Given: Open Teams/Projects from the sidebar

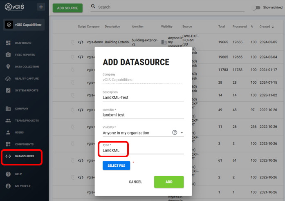Looking at the screenshot, I should (x=27, y=121).
